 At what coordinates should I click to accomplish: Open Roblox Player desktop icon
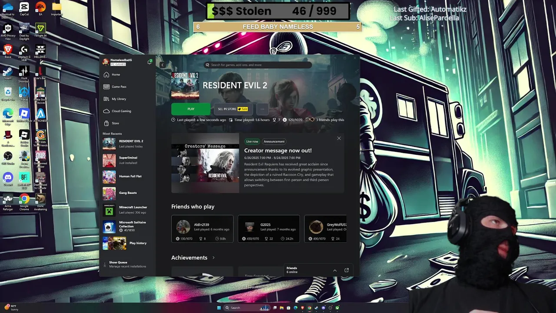point(24,115)
